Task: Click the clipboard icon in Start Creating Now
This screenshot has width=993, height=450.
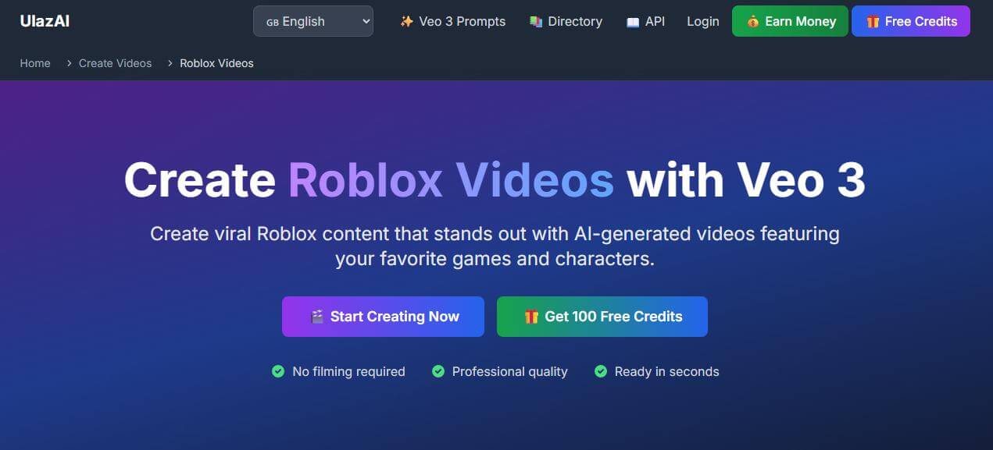Action: 317,316
